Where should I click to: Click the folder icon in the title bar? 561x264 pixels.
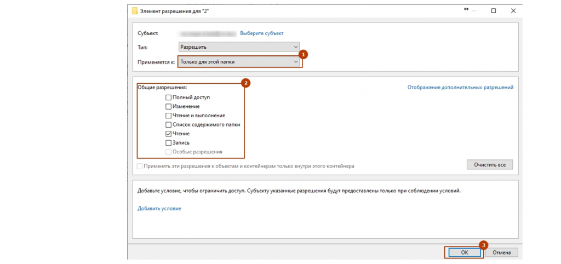point(135,10)
